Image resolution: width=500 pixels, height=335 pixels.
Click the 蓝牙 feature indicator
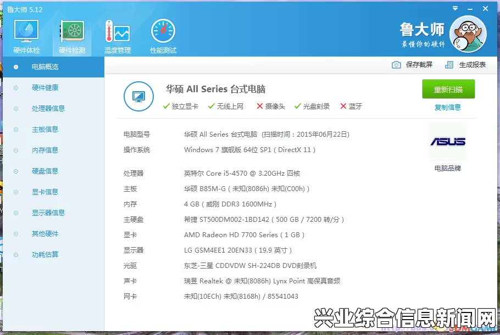351,107
